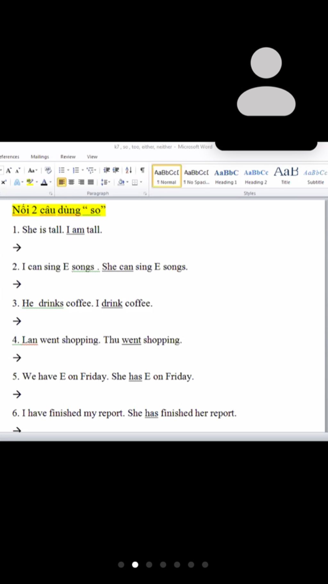Select the third carousel page dot

pyautogui.click(x=149, y=564)
